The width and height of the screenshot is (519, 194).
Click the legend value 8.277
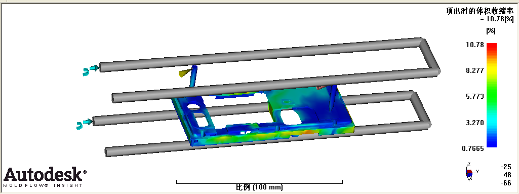[x=474, y=70]
